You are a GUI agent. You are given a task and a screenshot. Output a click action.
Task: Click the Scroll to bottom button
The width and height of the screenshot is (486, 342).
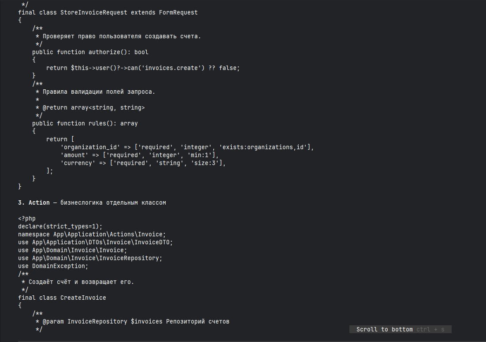400,329
